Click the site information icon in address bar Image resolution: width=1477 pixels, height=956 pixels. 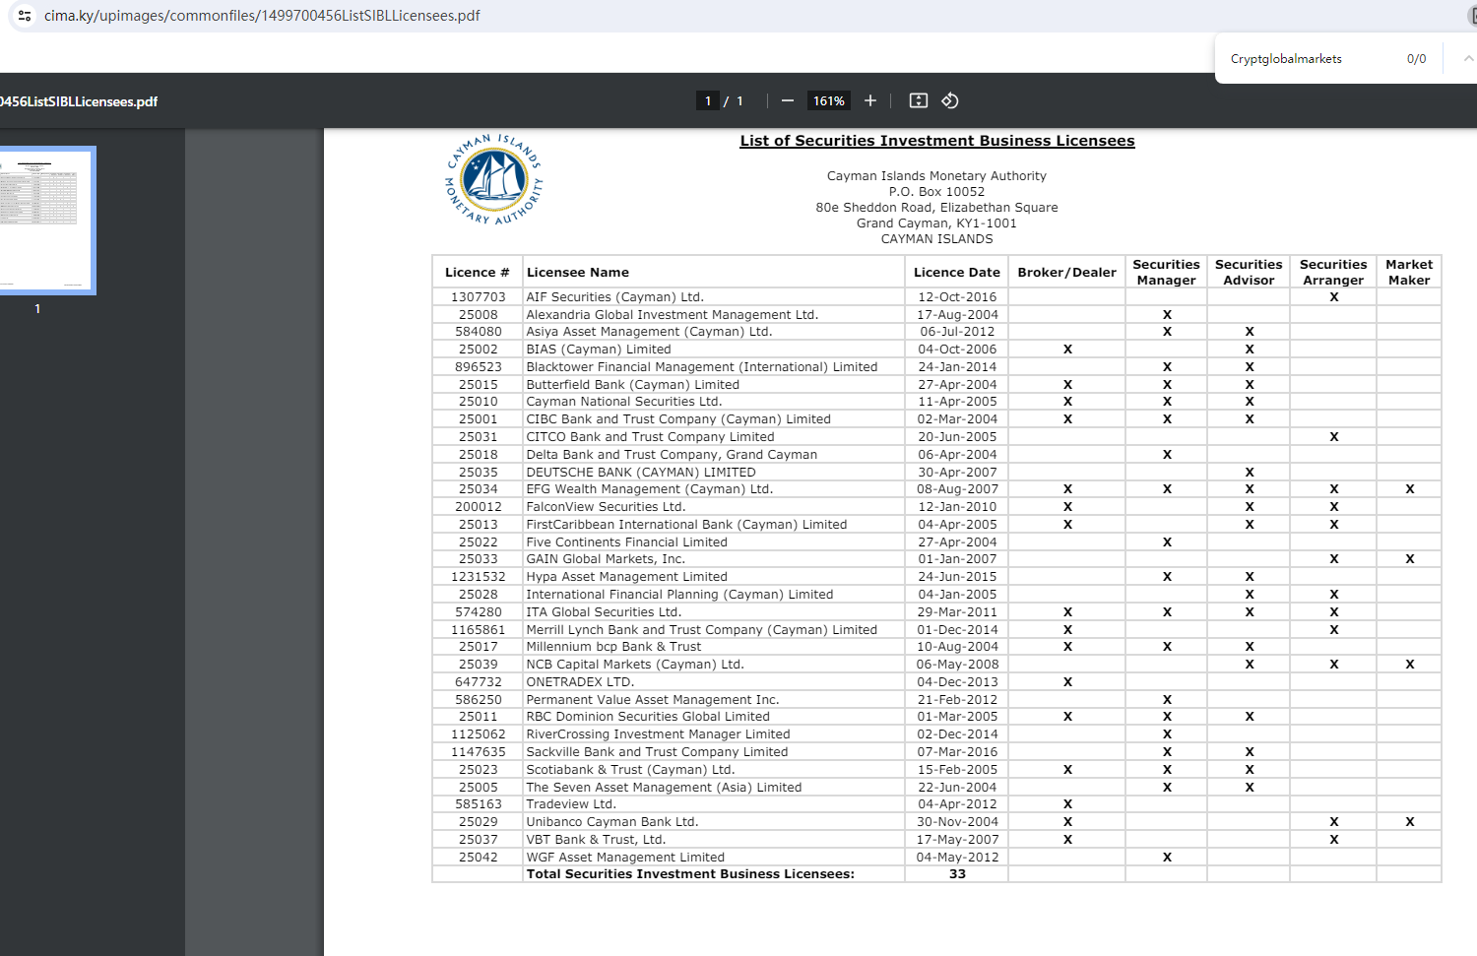[x=25, y=16]
